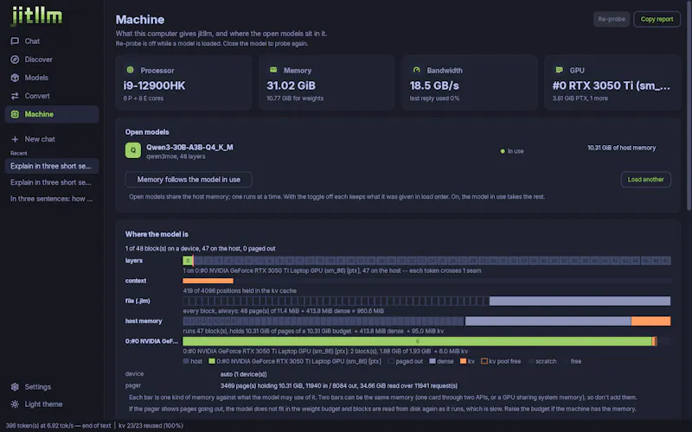Open the Models cube icon
The width and height of the screenshot is (692, 432).
15,78
